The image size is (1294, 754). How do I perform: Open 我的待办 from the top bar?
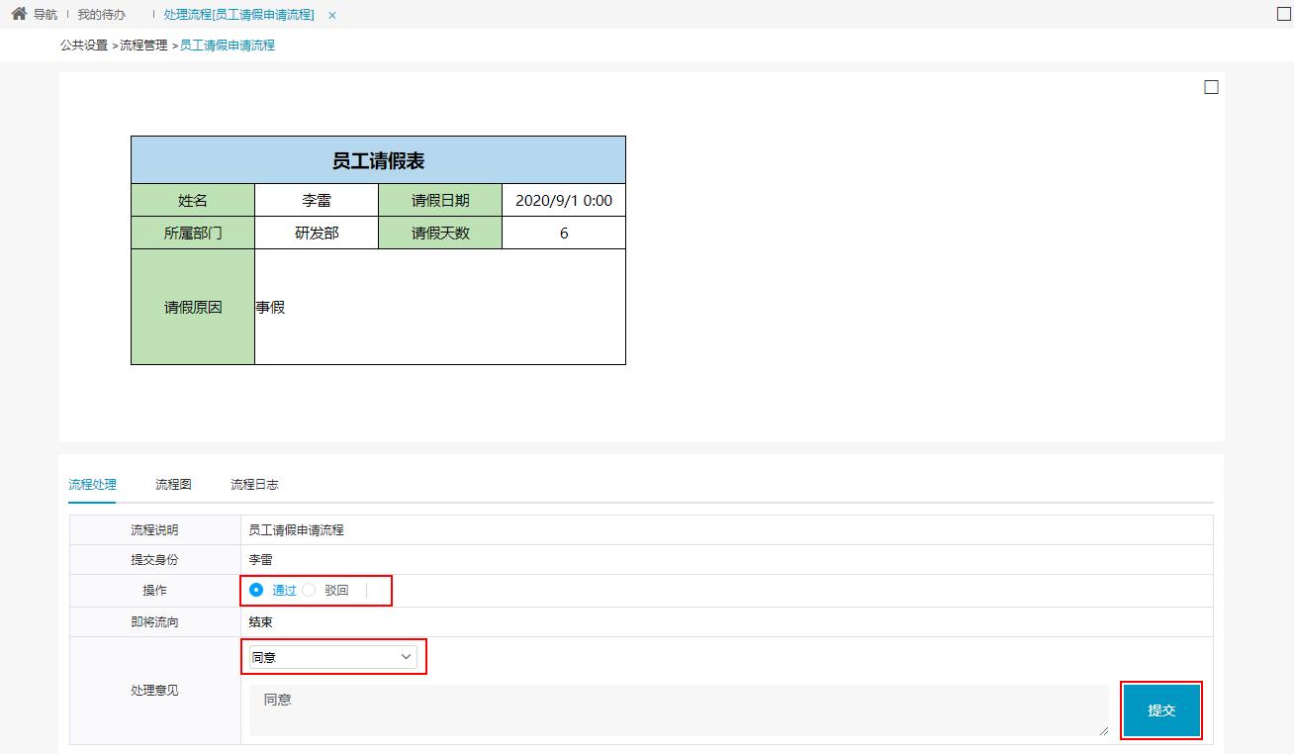point(100,14)
